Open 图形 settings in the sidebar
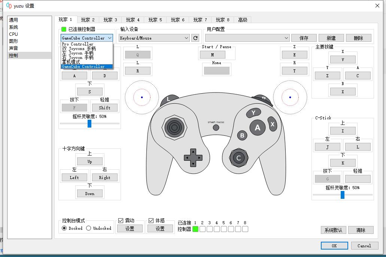The image size is (386, 257). (x=30, y=41)
